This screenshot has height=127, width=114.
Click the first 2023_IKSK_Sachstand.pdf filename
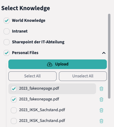pyautogui.click(x=42, y=110)
